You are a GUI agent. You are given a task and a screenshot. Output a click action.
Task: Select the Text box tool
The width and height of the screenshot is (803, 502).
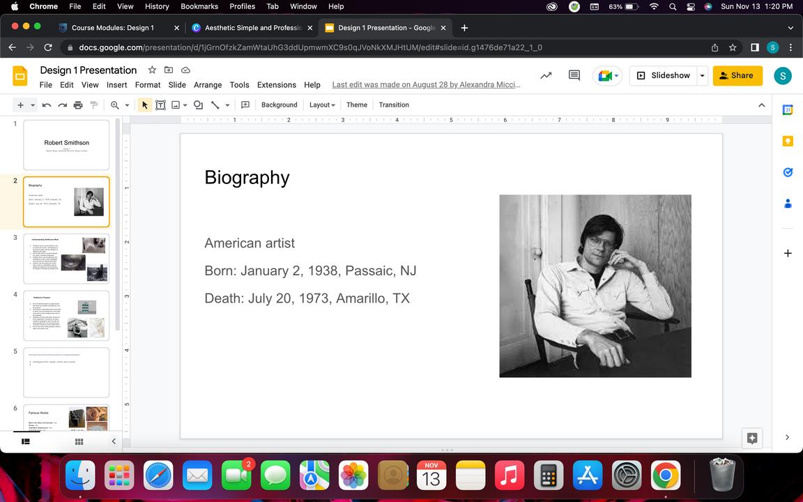click(160, 105)
